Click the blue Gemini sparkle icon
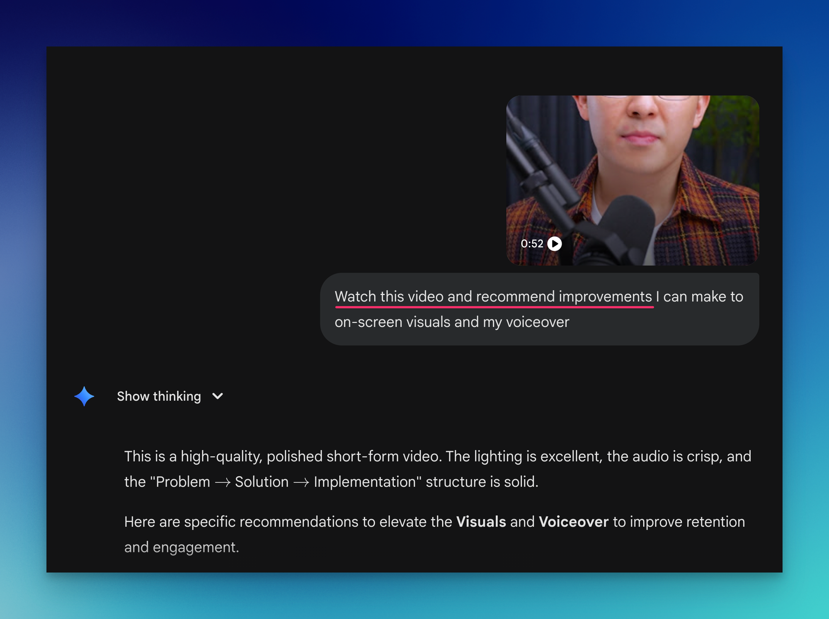Image resolution: width=829 pixels, height=619 pixels. pyautogui.click(x=84, y=396)
